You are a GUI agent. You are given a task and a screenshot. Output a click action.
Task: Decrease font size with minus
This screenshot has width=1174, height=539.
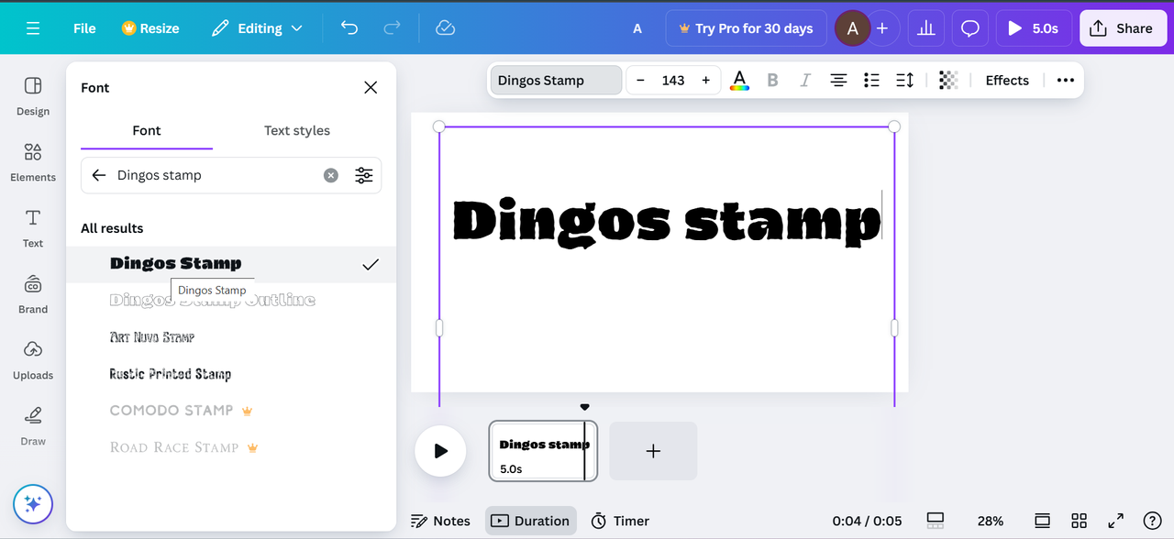pos(640,81)
